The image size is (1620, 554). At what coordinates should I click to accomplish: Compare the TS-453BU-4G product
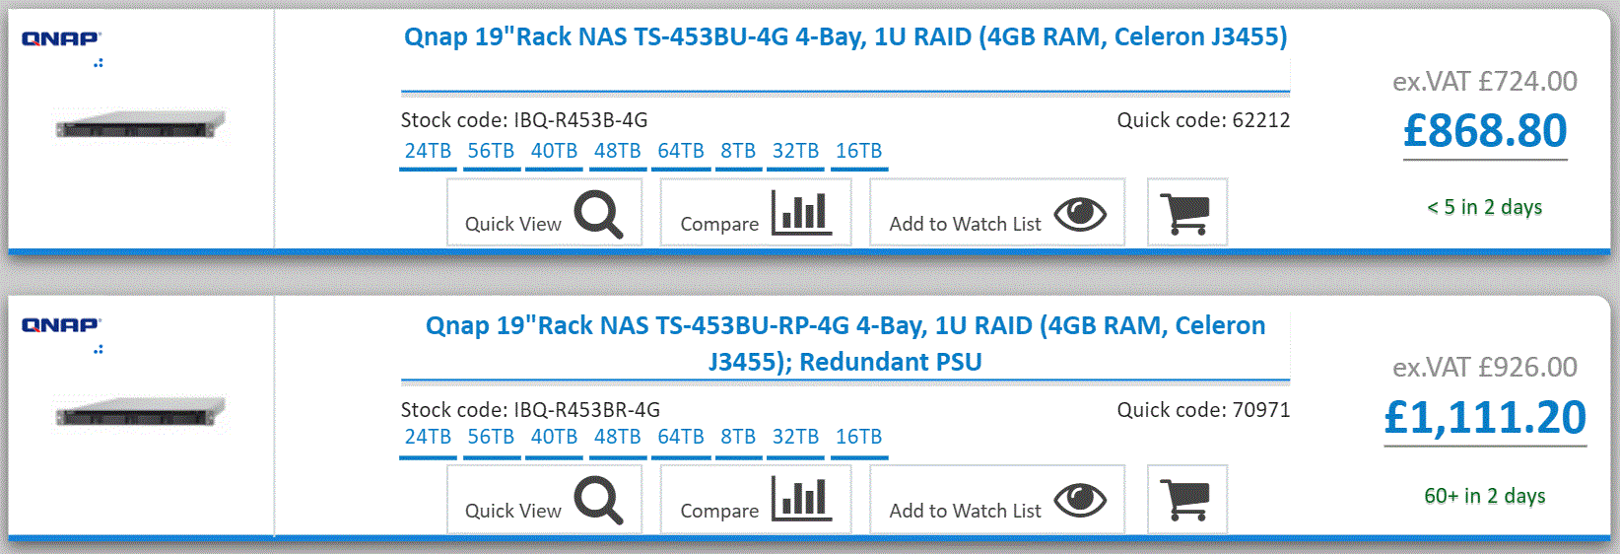coord(755,212)
